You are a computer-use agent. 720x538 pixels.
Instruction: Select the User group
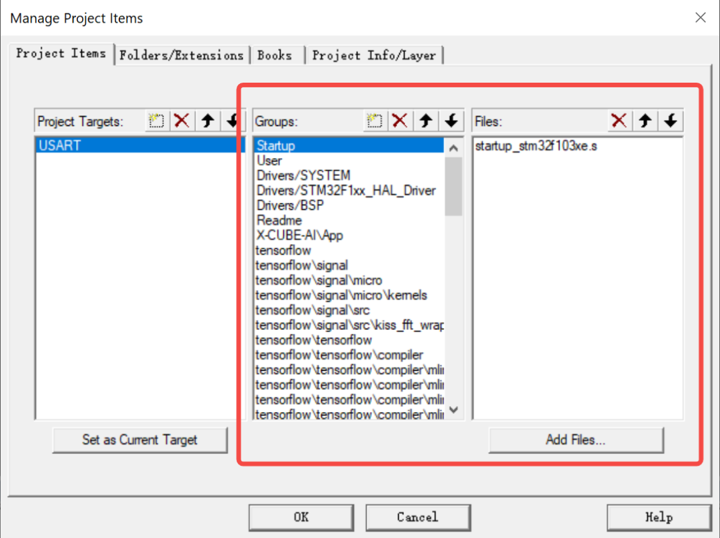tap(349, 161)
